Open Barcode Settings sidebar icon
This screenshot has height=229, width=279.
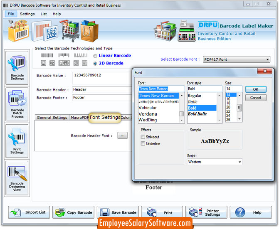(17, 68)
